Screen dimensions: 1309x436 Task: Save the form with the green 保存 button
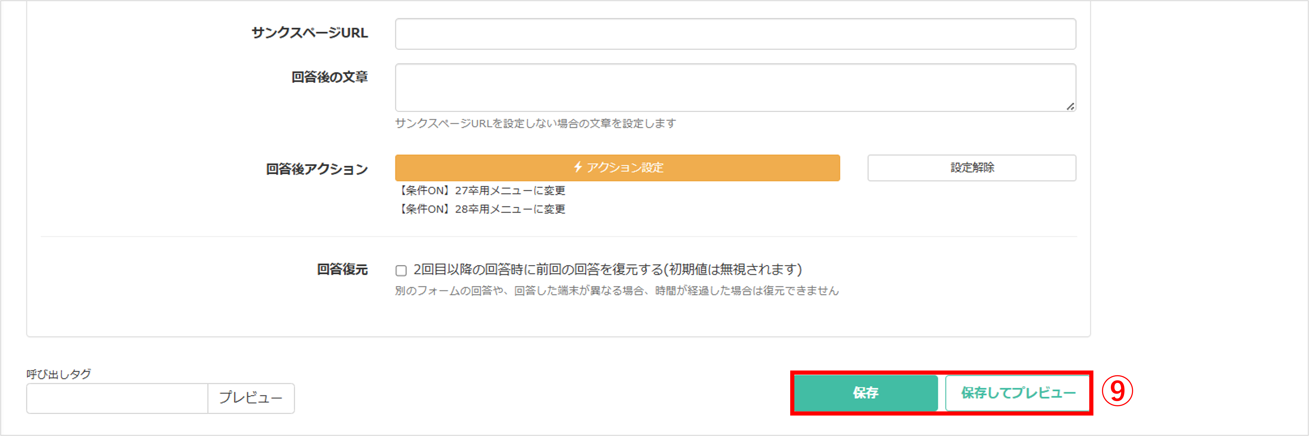pos(866,393)
